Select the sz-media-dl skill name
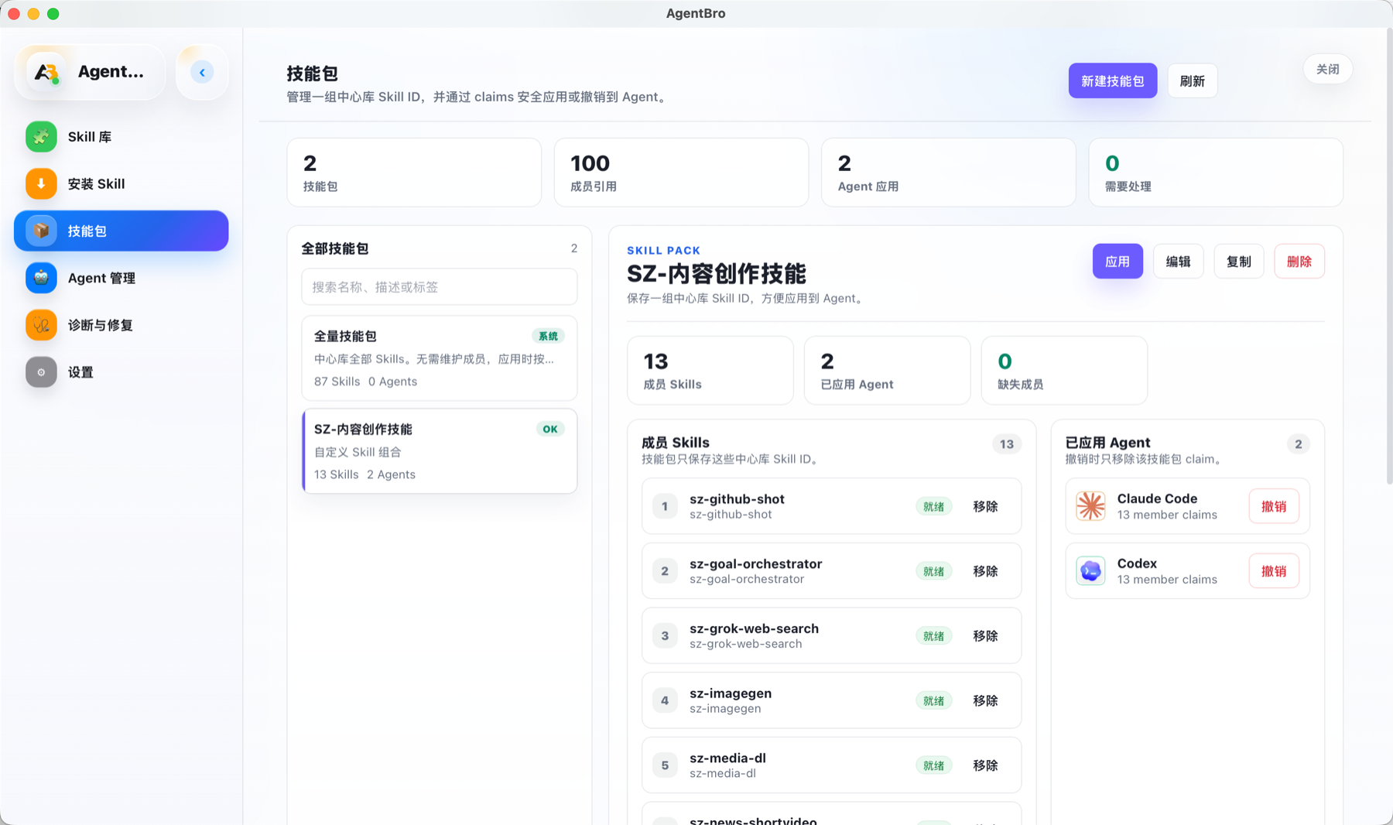The height and width of the screenshot is (825, 1393). point(727,758)
